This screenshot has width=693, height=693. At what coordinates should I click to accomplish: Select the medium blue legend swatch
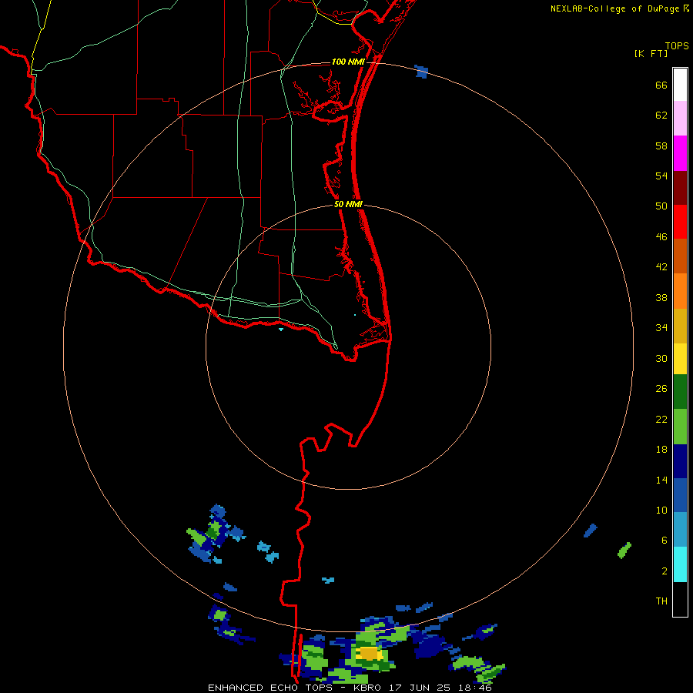680,495
